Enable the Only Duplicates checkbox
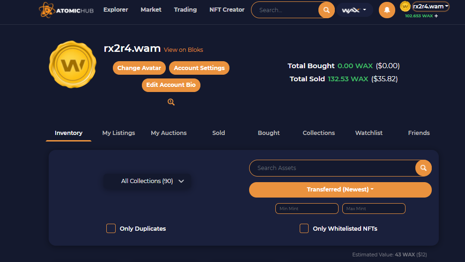The image size is (465, 262). [x=111, y=228]
